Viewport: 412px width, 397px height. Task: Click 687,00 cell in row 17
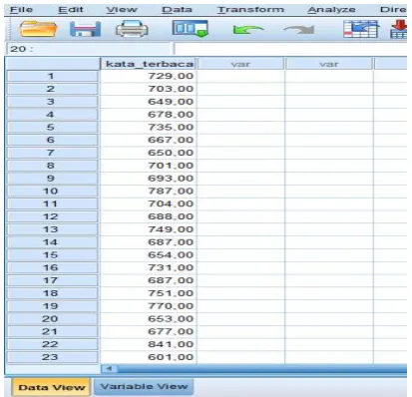149,280
